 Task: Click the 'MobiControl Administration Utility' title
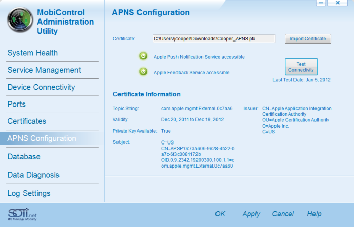pos(66,22)
